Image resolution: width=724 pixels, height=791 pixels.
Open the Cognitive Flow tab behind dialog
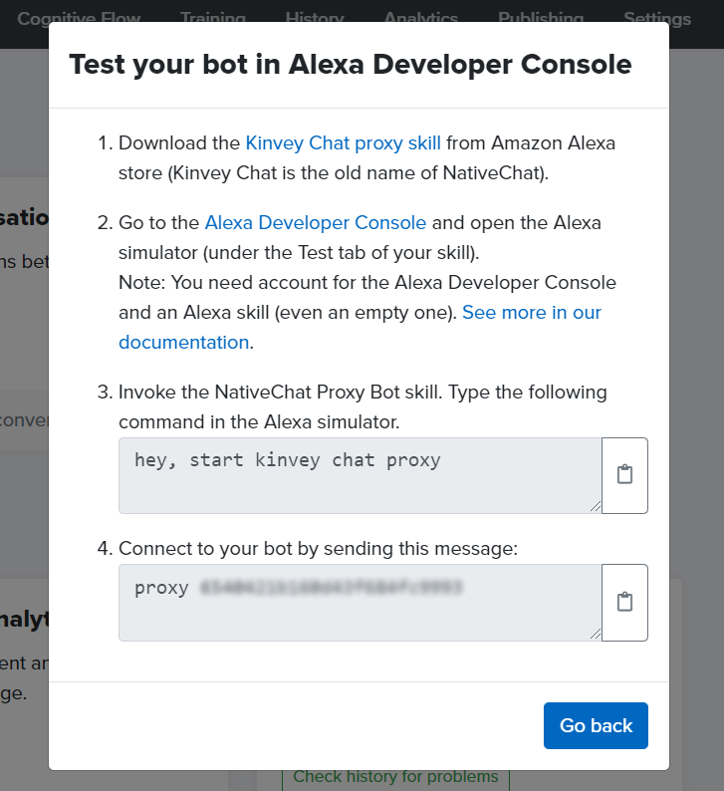coord(79,18)
